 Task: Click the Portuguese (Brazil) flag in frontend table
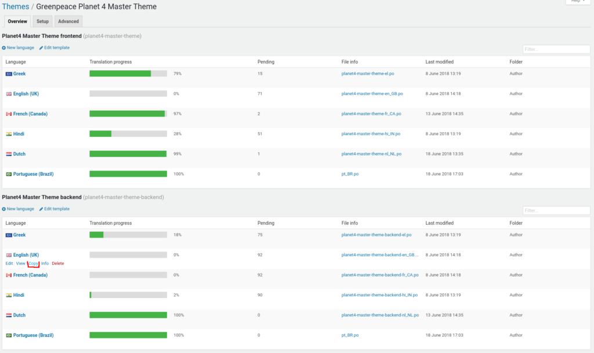pyautogui.click(x=9, y=174)
